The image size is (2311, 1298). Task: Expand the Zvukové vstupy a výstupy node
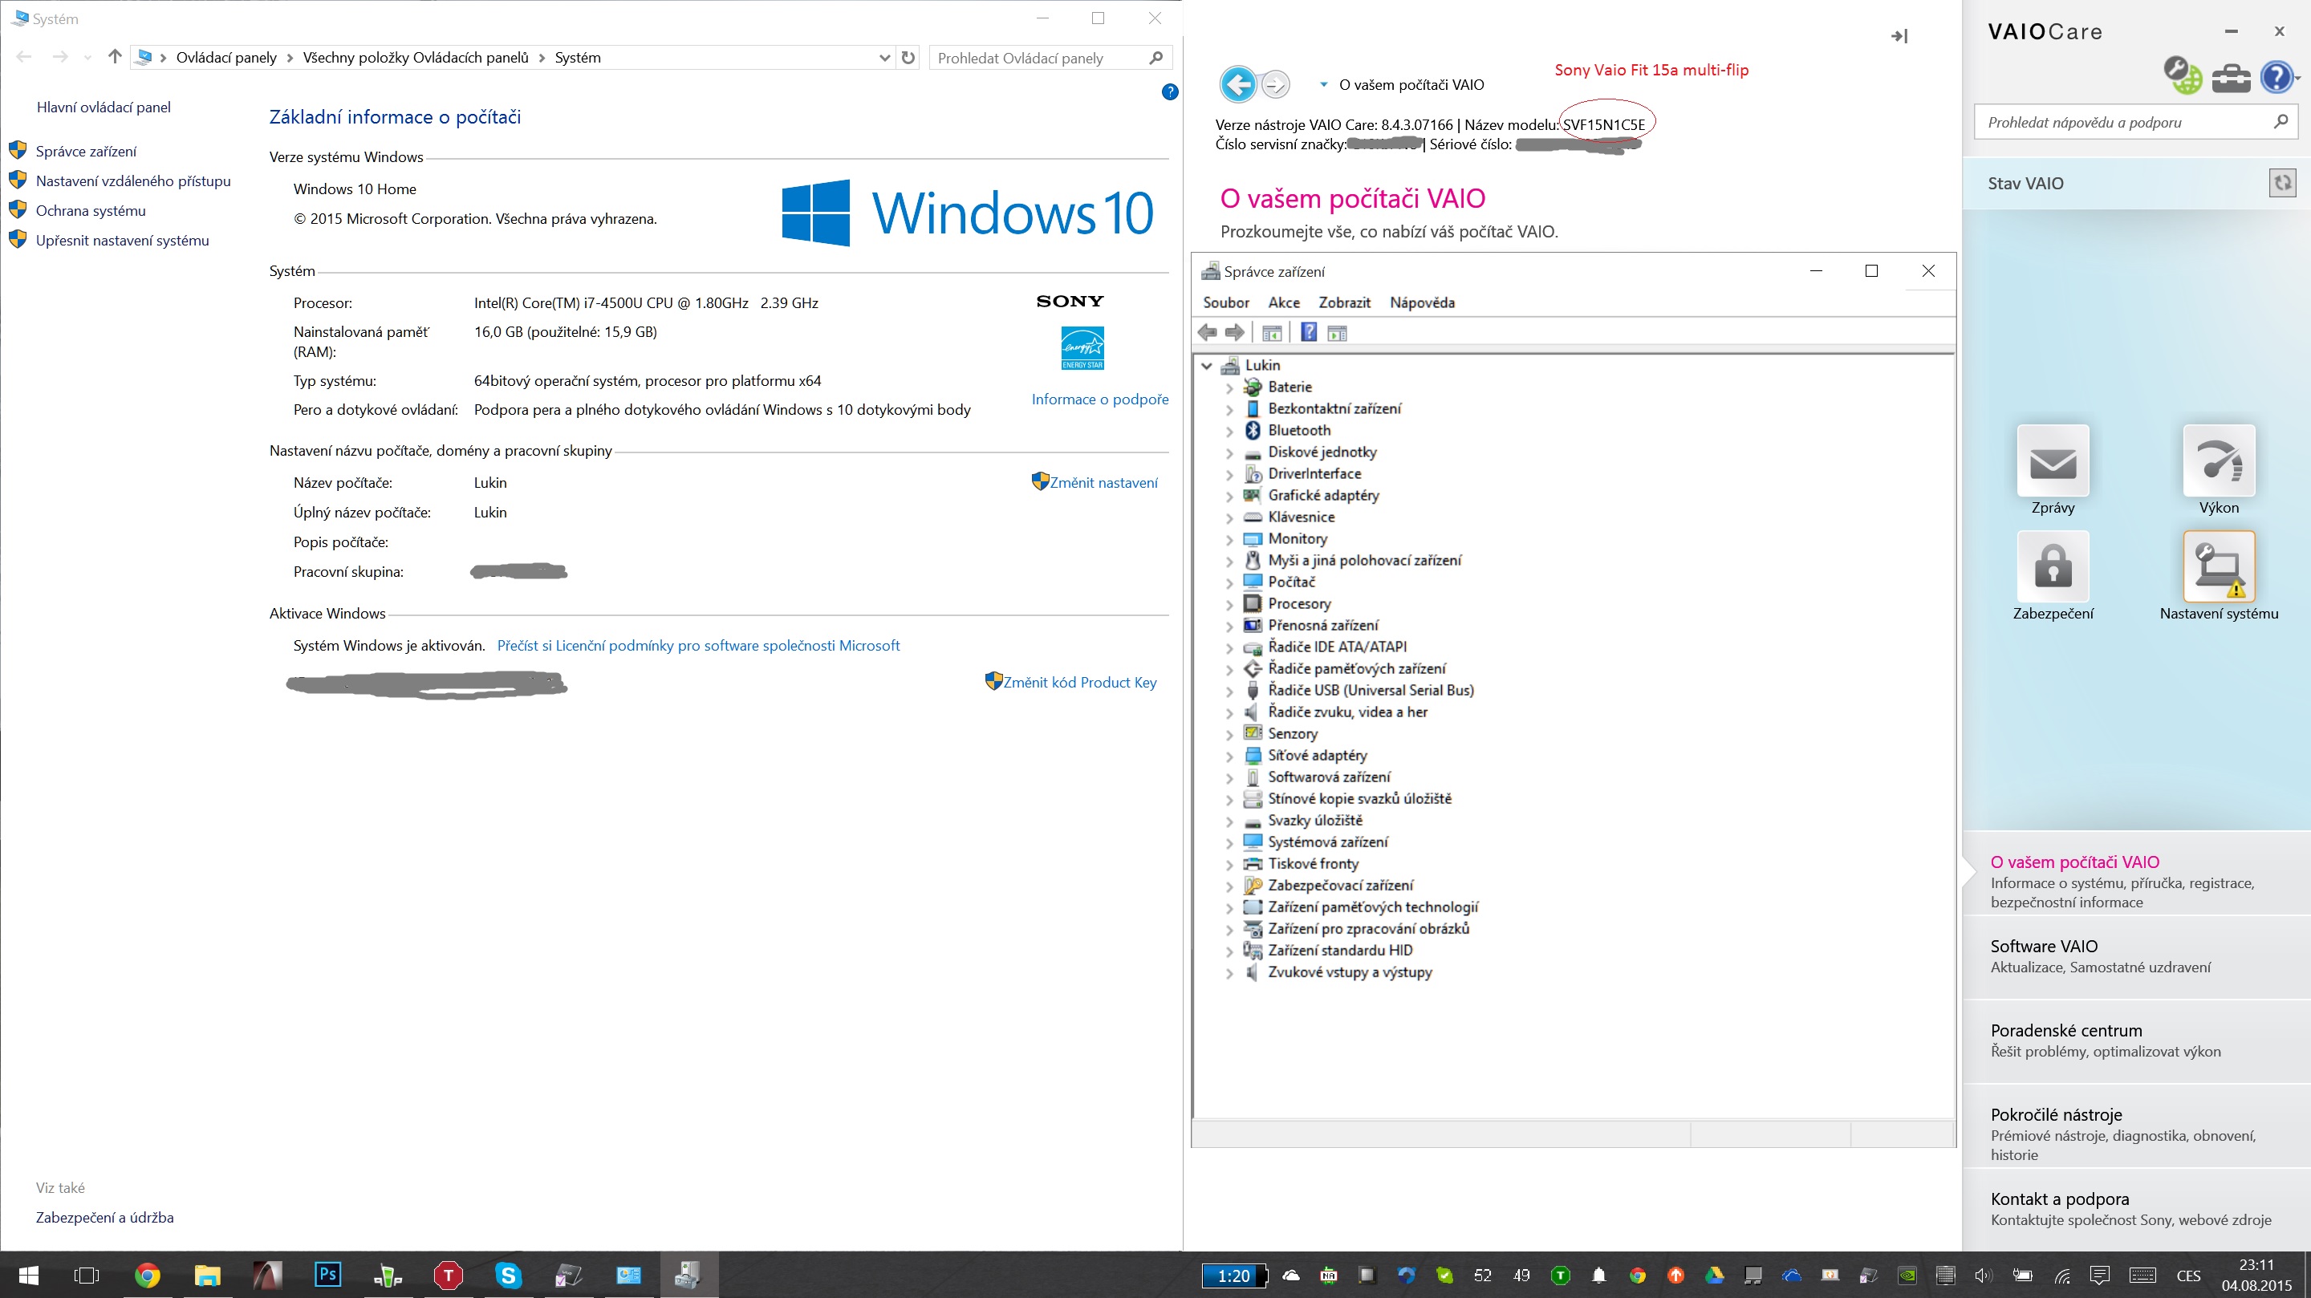(1230, 972)
